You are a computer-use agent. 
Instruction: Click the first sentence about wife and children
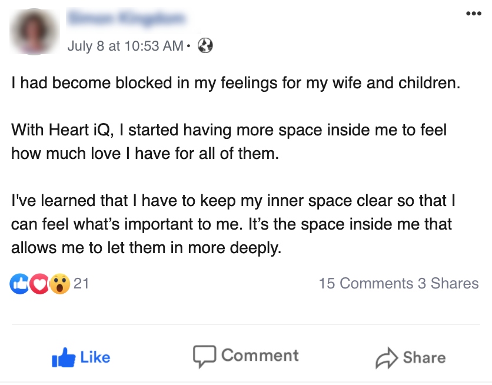point(234,83)
